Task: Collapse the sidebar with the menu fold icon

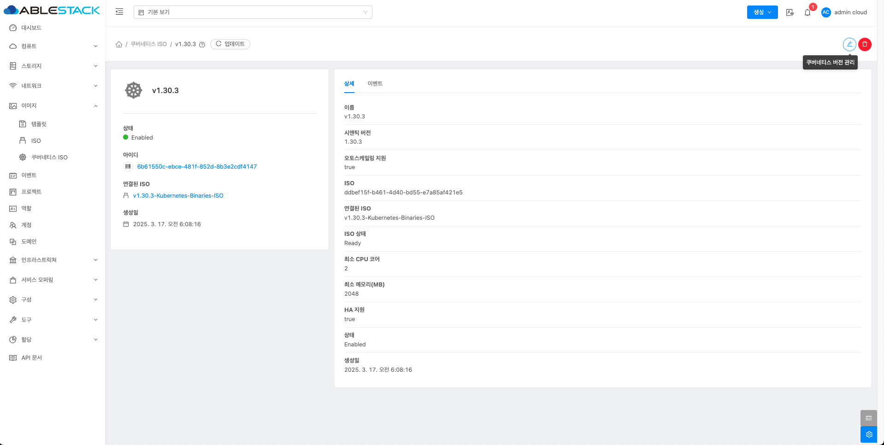Action: (119, 12)
